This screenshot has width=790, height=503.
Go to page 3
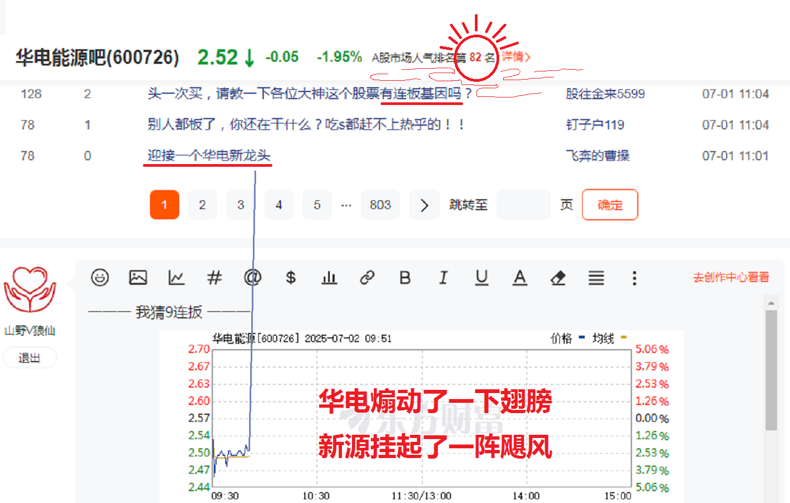click(240, 205)
